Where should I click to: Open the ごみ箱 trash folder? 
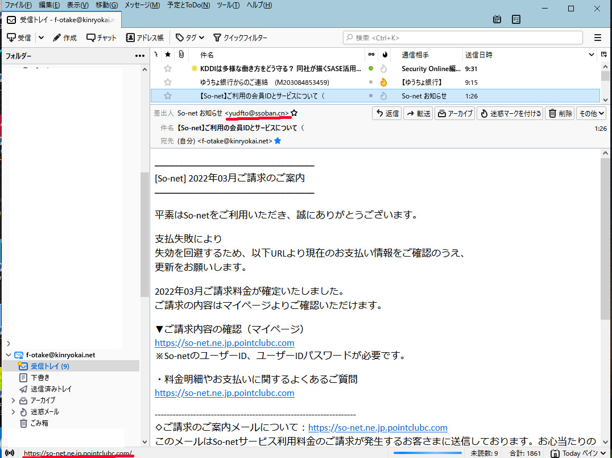[x=34, y=423]
